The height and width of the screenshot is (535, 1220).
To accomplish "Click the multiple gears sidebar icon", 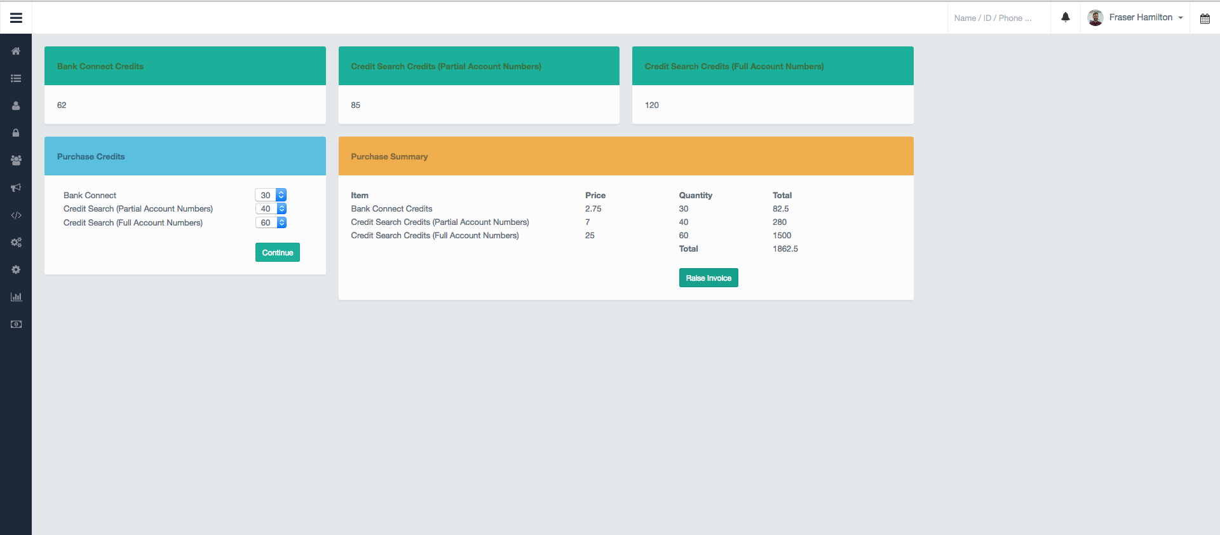I will [16, 243].
